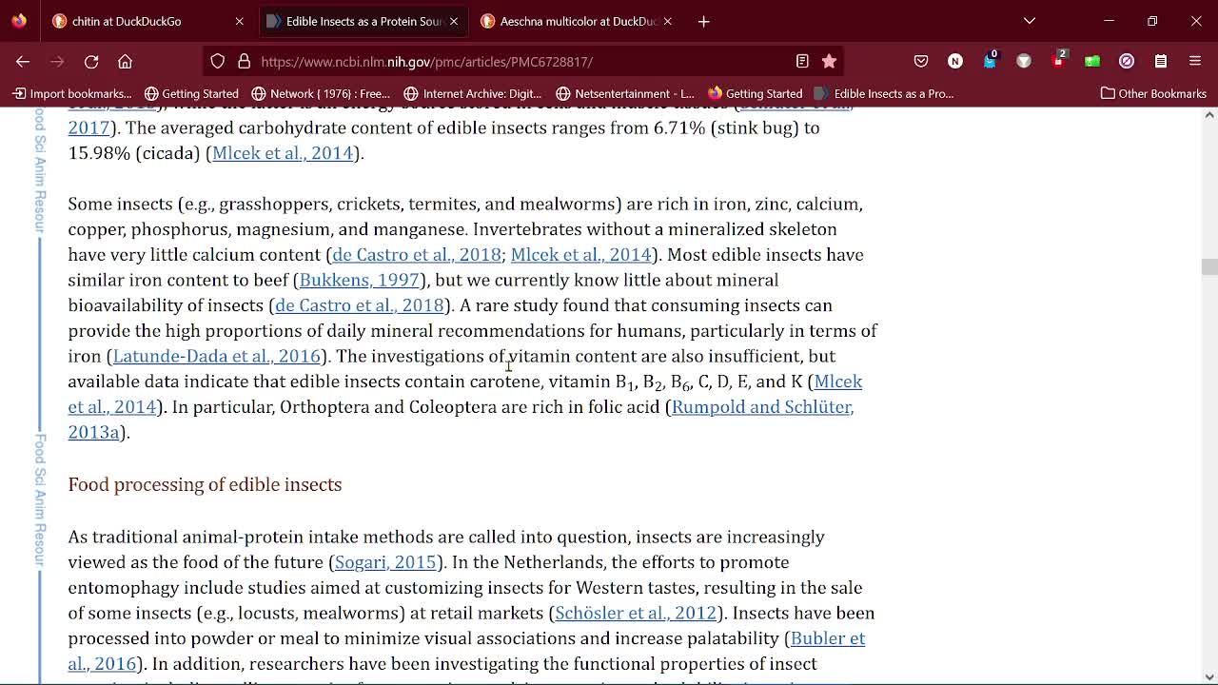Image resolution: width=1218 pixels, height=685 pixels.
Task: Open the Firefox home page
Action: pyautogui.click(x=125, y=61)
